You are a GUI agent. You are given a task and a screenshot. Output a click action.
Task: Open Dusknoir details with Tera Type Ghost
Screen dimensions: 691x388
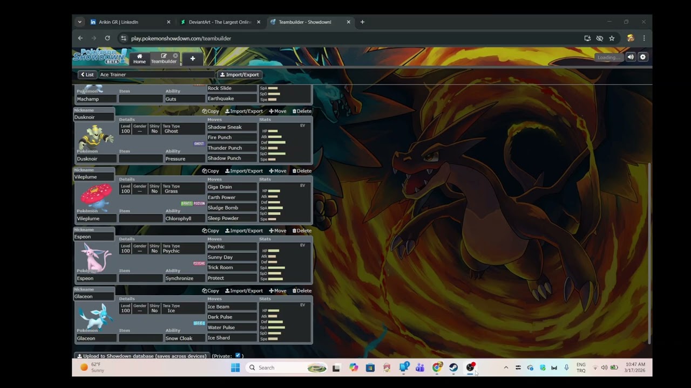162,129
